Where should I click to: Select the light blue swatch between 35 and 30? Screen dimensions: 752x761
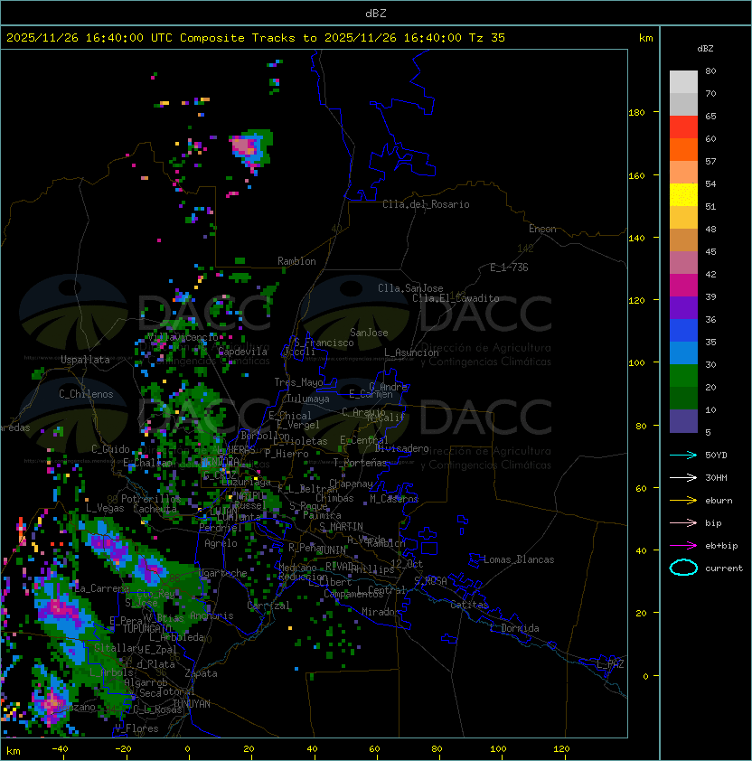click(x=683, y=352)
